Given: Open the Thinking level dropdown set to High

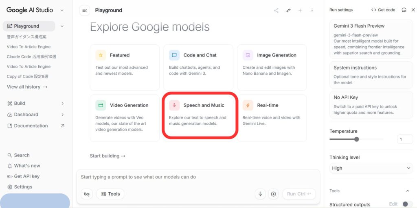Looking at the screenshot, I should tap(371, 168).
